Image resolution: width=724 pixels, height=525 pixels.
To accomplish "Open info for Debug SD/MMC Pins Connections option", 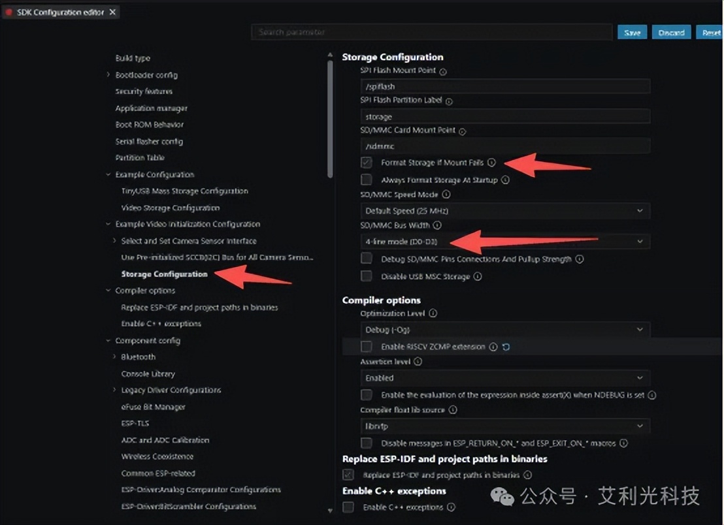I will [579, 259].
